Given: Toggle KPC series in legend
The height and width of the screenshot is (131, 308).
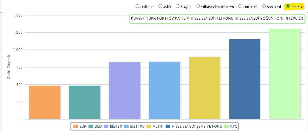Looking at the screenshot, I should coord(231,126).
